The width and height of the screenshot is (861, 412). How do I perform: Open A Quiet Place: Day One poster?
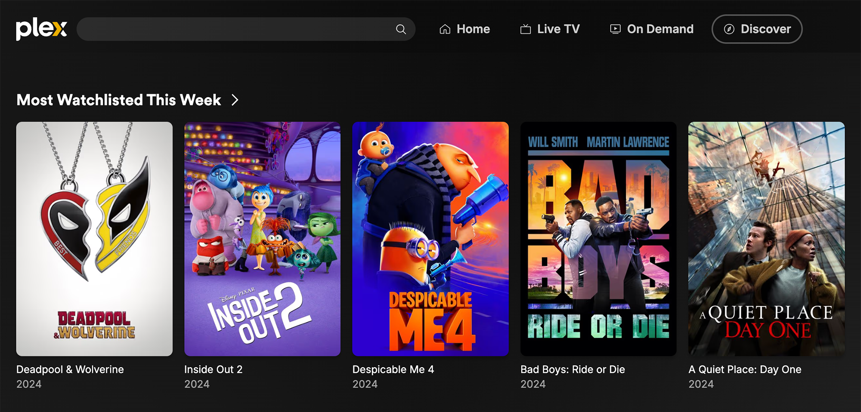point(766,239)
